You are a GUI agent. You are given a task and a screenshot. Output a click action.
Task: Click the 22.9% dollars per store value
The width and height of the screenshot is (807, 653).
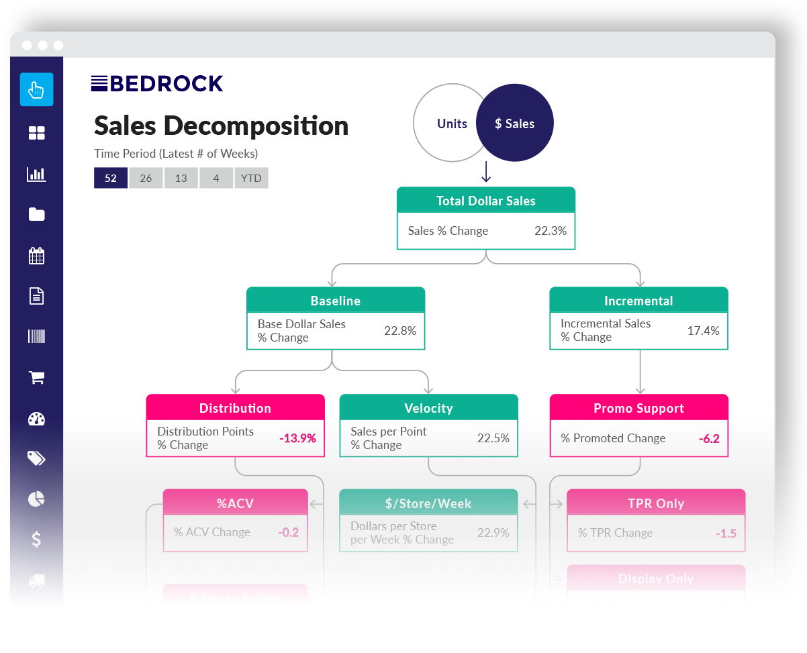(x=493, y=533)
